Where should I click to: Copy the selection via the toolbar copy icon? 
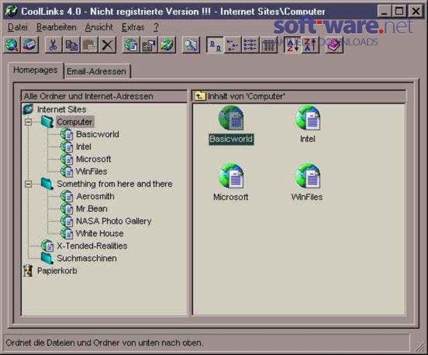point(71,45)
